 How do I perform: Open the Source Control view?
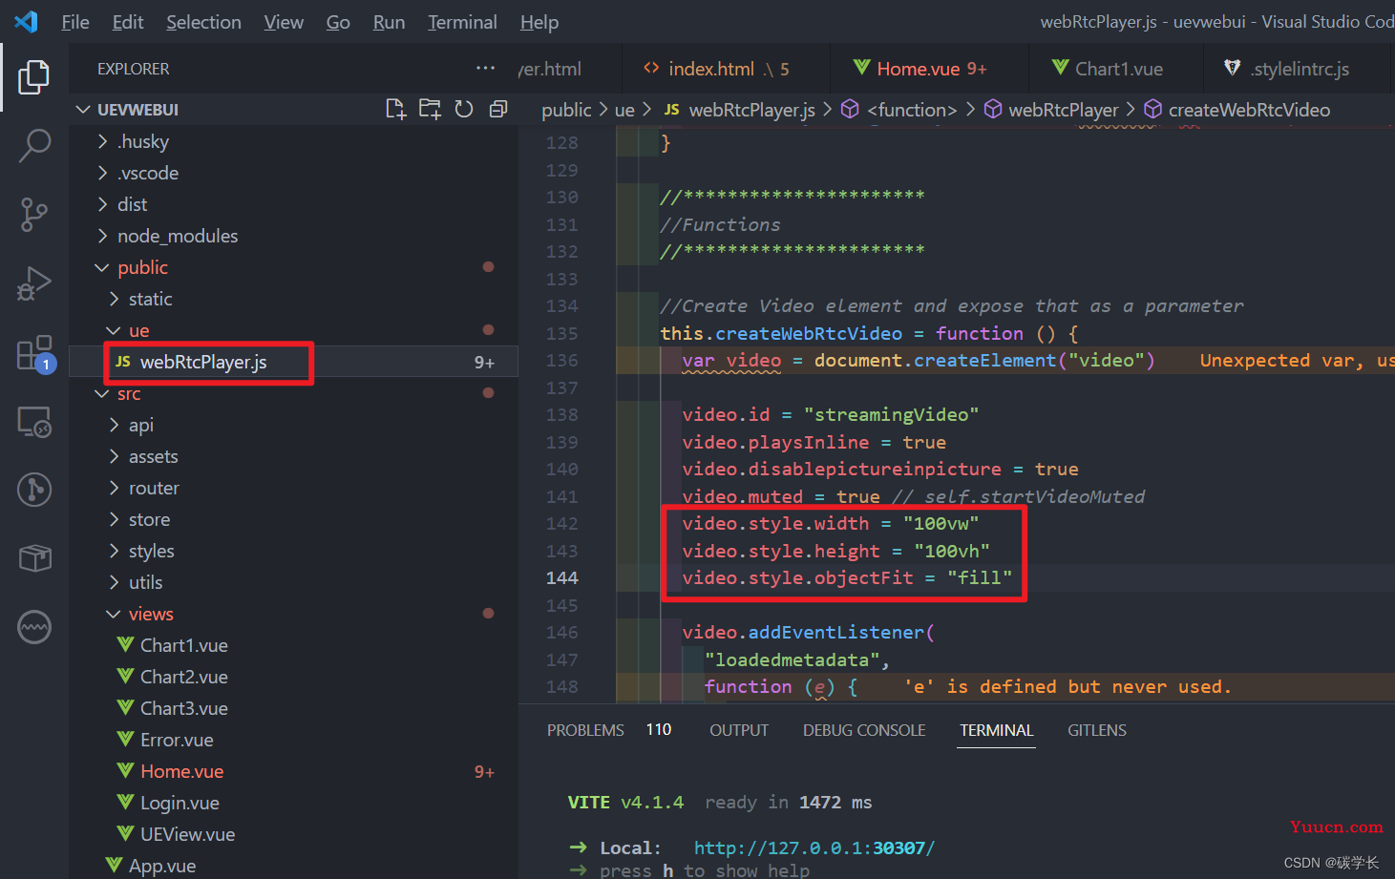point(34,215)
